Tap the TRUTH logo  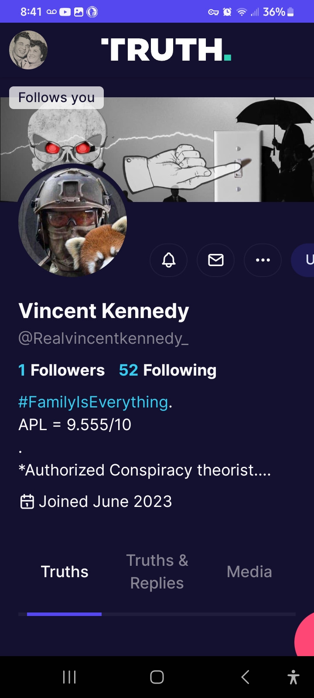(x=166, y=50)
